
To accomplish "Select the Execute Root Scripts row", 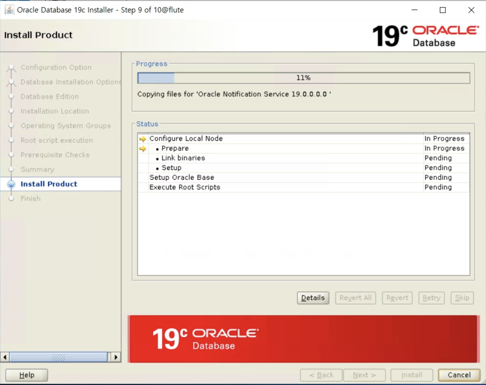I will [x=304, y=187].
